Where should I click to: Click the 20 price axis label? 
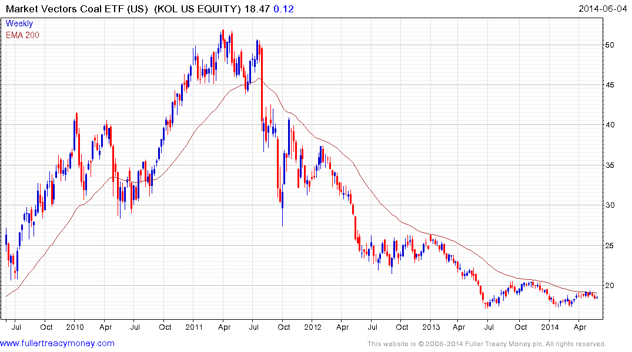tap(610, 286)
